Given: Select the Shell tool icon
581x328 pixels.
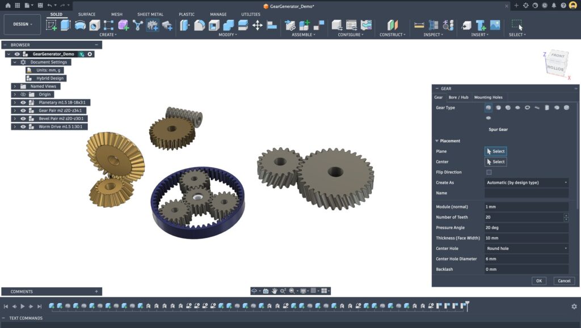Looking at the screenshot, I should click(214, 25).
